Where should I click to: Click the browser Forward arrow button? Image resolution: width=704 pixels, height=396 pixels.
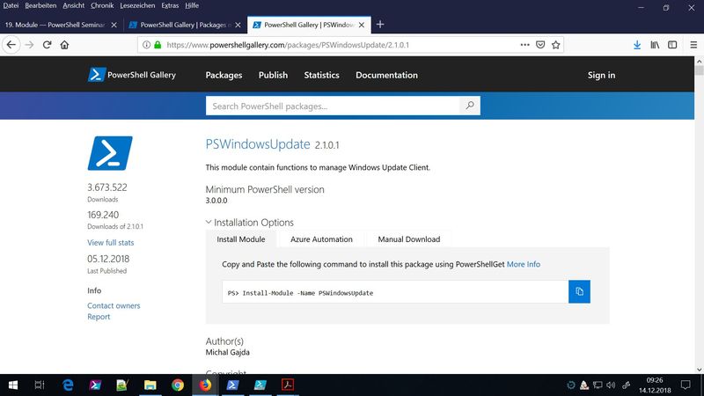pos(29,45)
